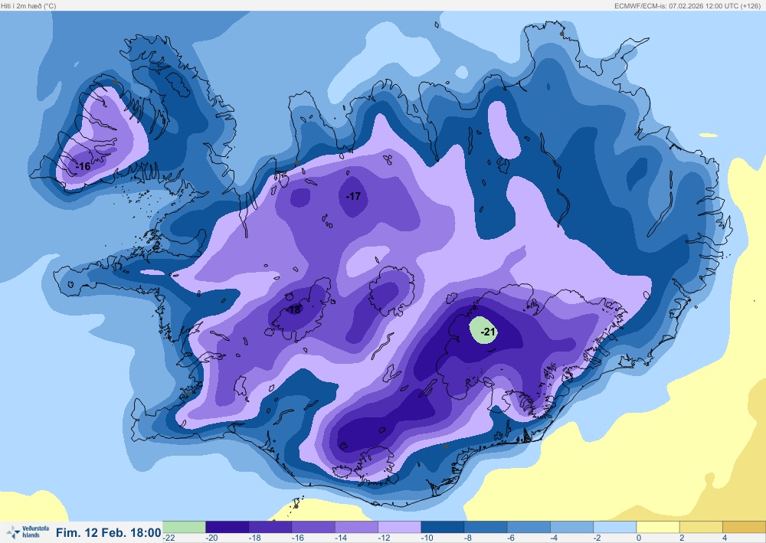
Task: Click the 'Hiti í 2m hæð (°C)' title
Action: pos(28,6)
